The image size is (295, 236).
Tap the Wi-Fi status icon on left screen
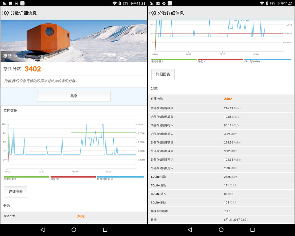click(115, 3)
